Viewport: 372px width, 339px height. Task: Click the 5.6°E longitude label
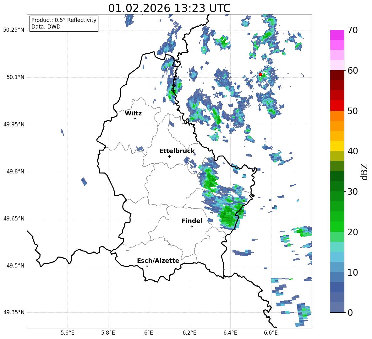click(68, 333)
